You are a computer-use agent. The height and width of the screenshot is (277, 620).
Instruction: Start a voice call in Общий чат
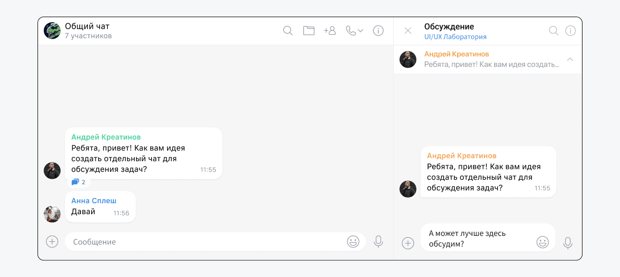tap(352, 30)
